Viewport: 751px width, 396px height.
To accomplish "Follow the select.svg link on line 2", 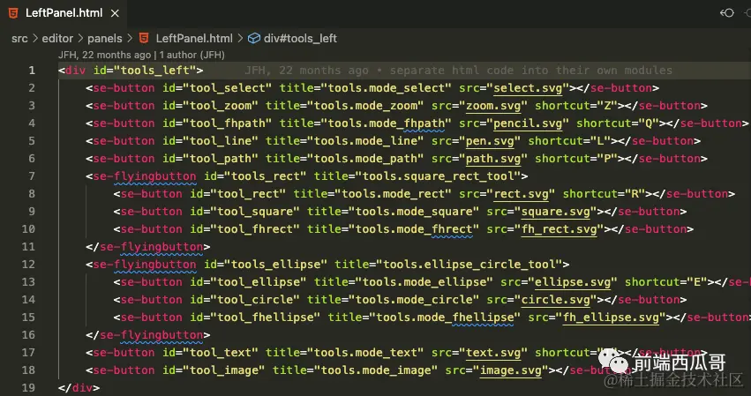I will 528,88.
